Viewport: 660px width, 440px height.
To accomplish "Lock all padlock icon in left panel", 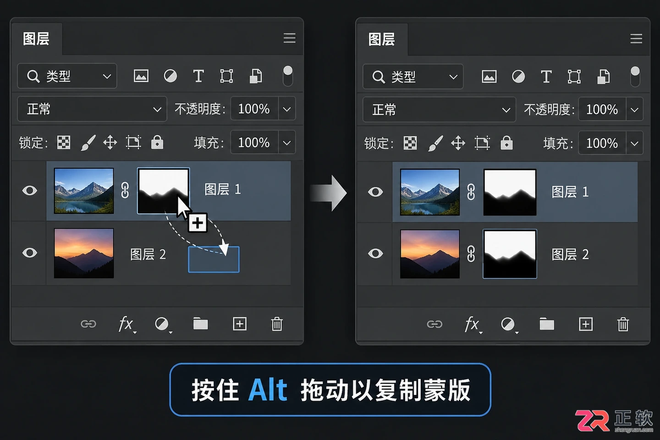I will [x=157, y=142].
